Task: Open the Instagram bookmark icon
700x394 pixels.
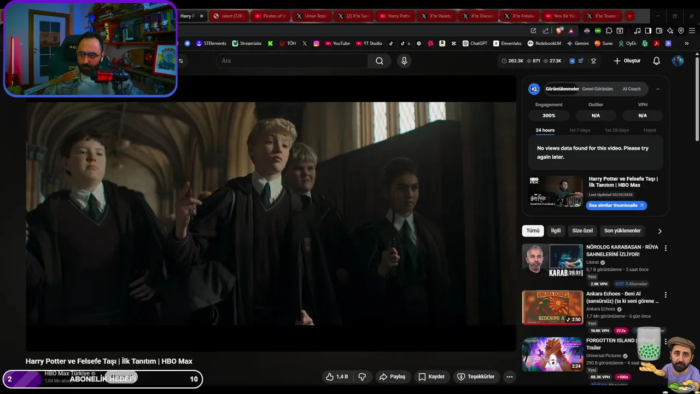Action: click(x=316, y=43)
